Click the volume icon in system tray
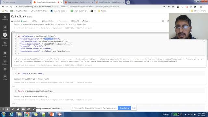The width and height of the screenshot is (208, 117). (x=195, y=114)
